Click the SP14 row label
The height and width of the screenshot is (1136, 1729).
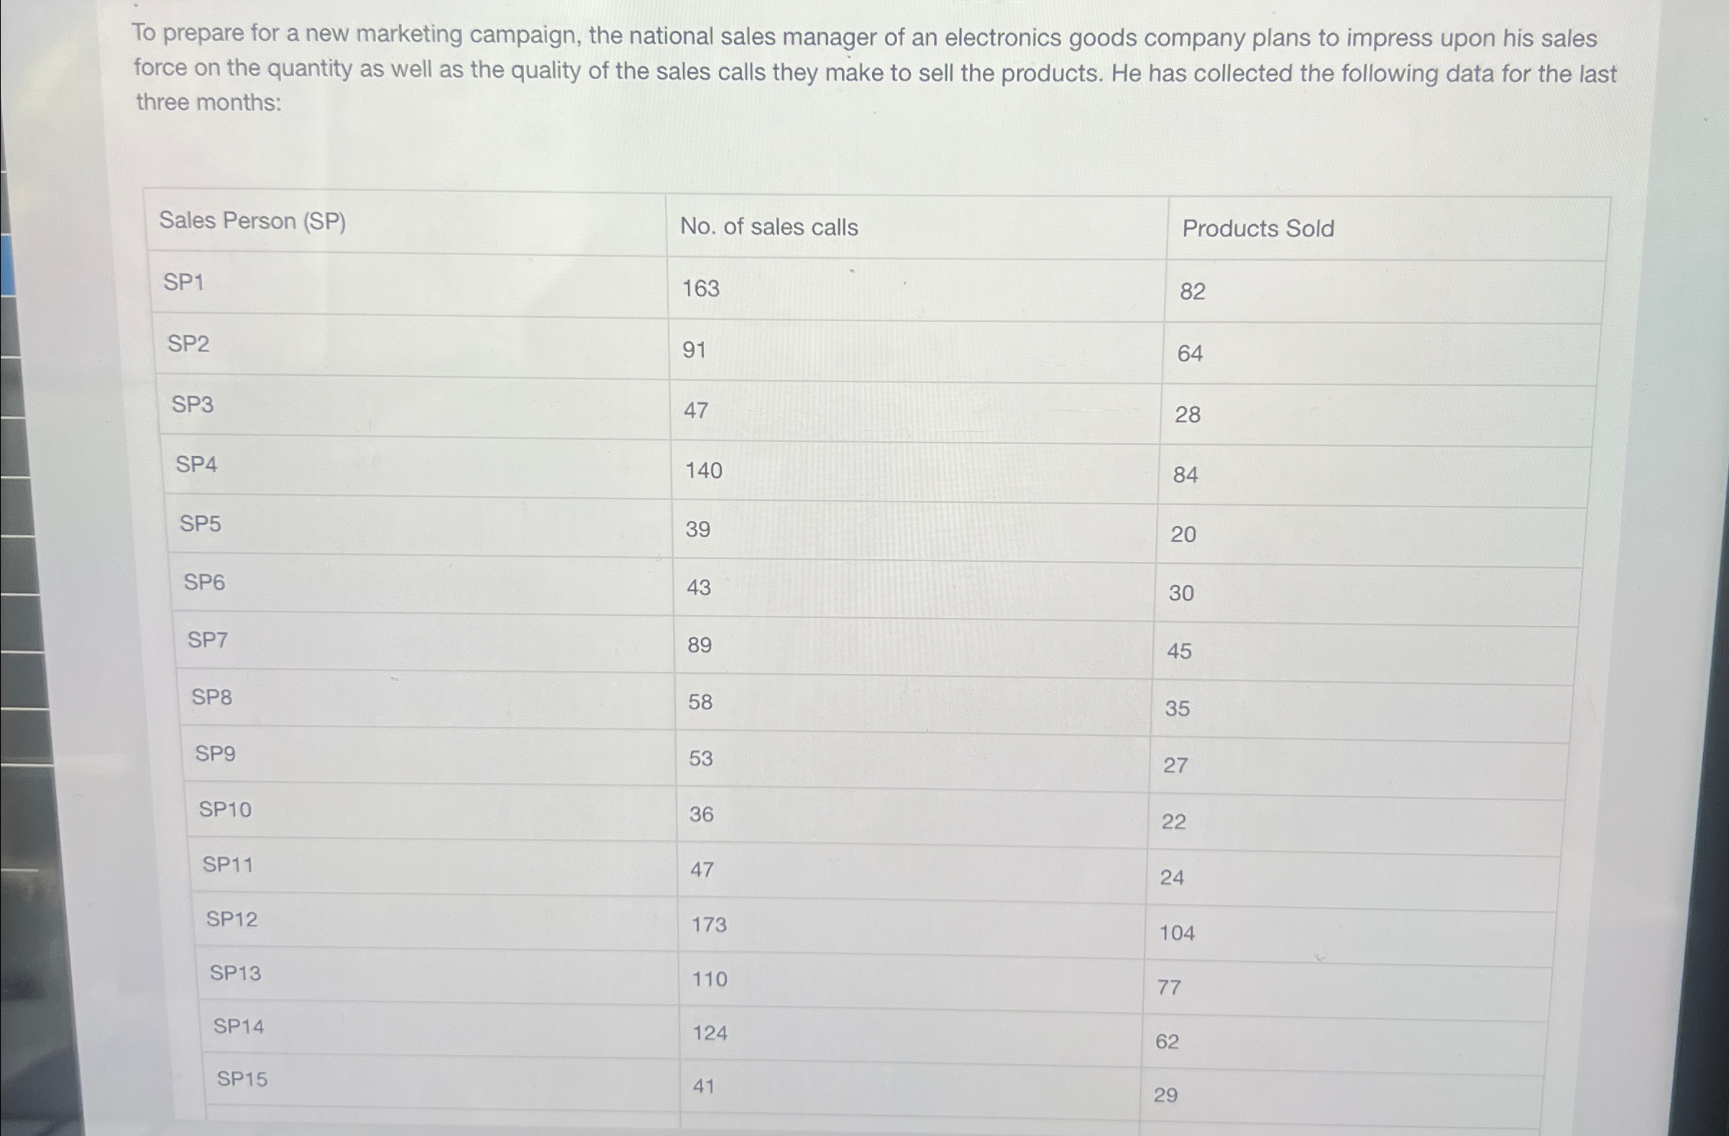[x=238, y=1026]
